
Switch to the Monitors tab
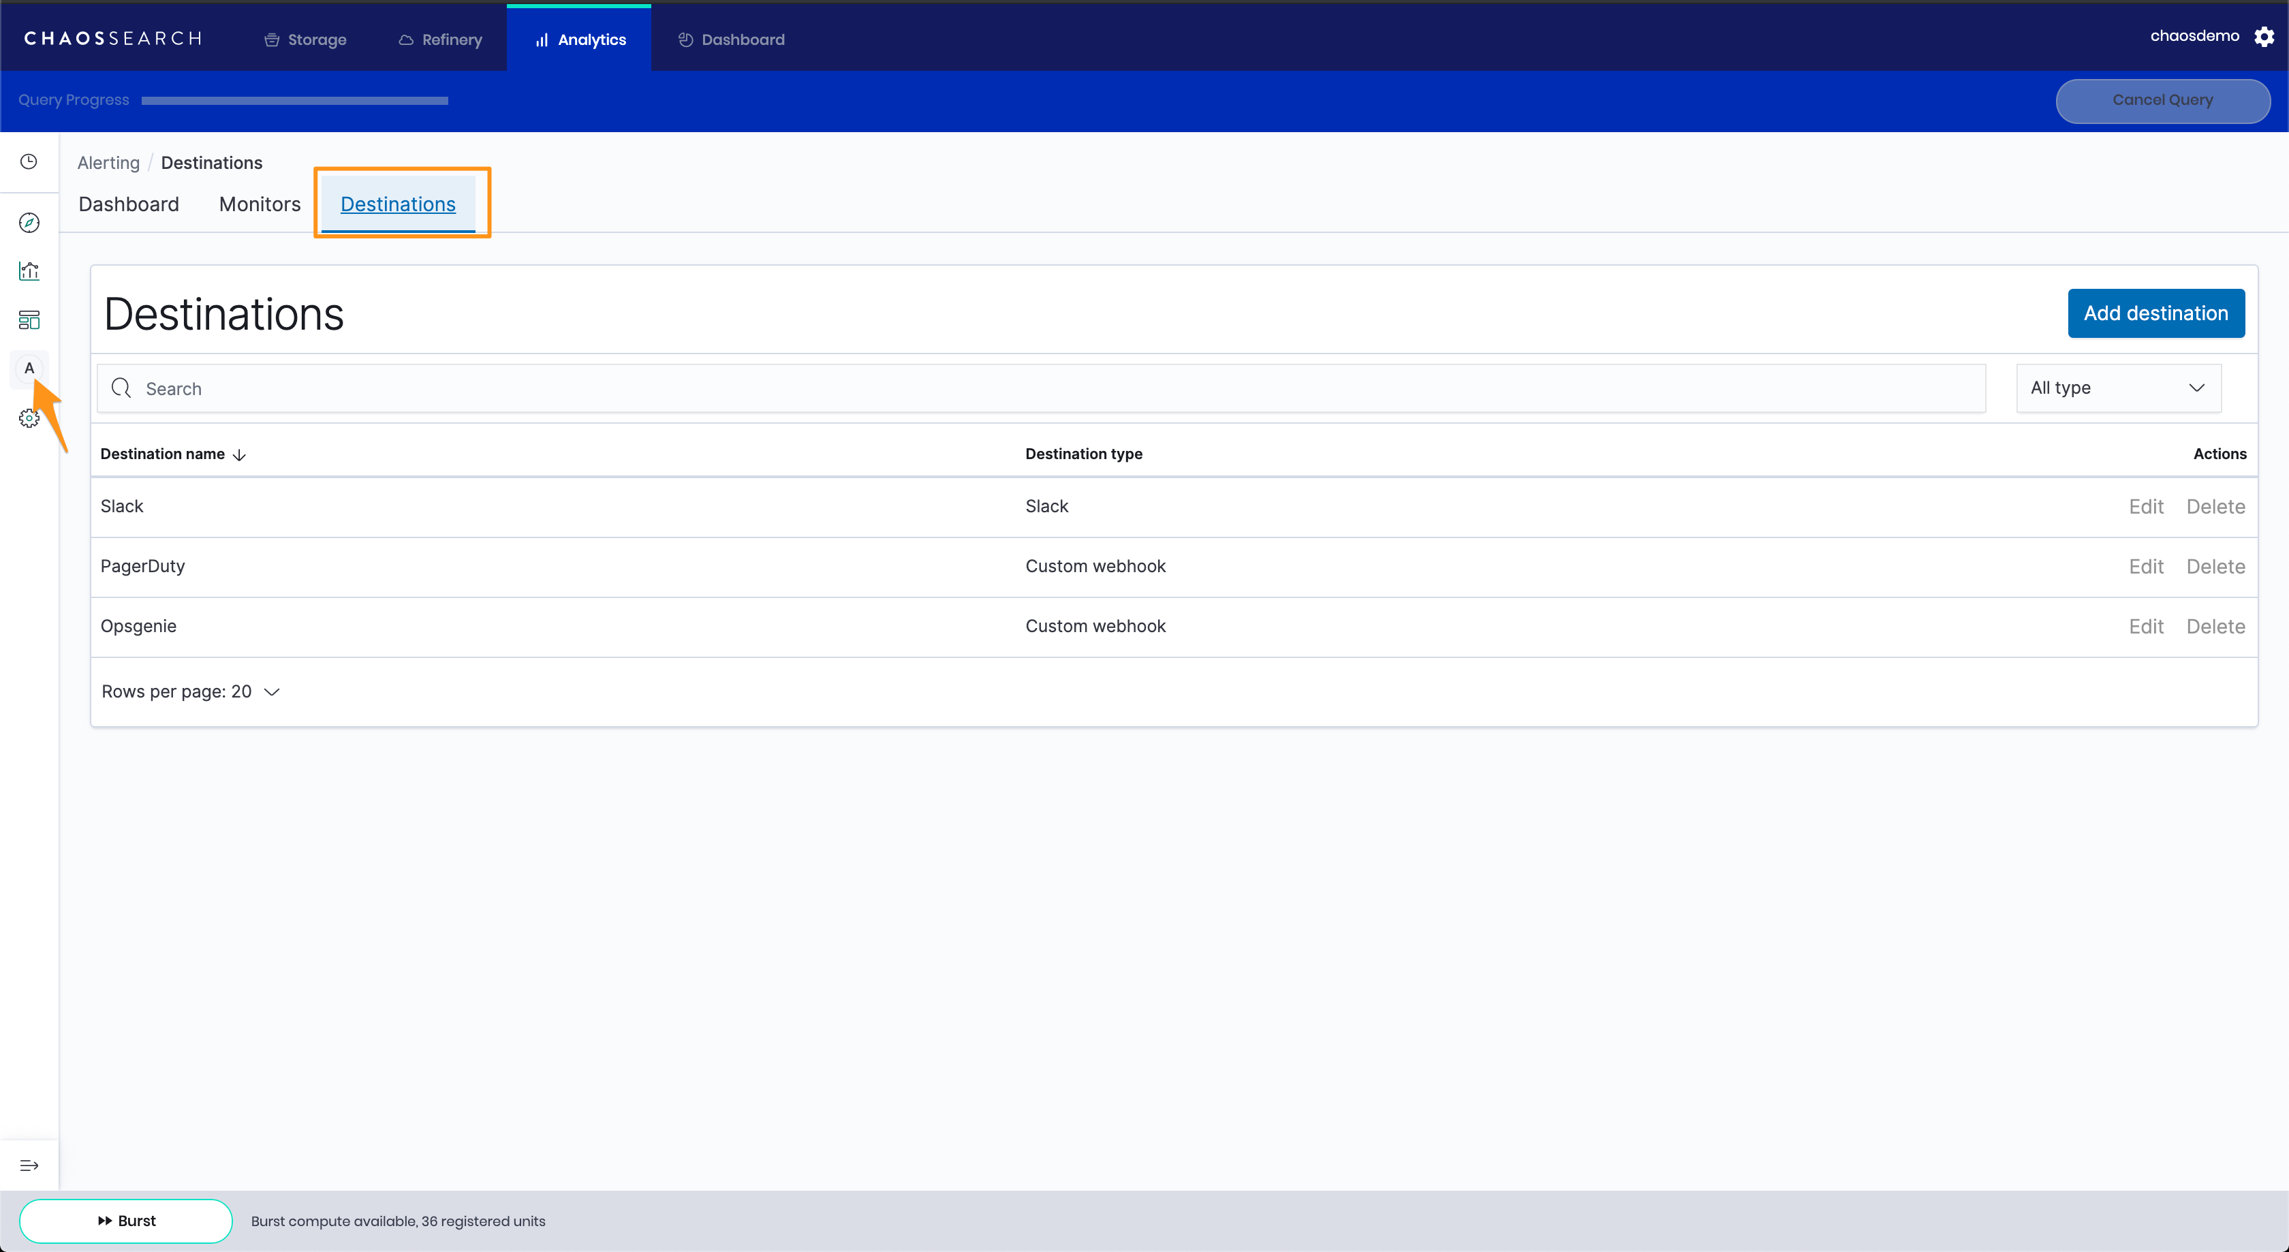260,204
